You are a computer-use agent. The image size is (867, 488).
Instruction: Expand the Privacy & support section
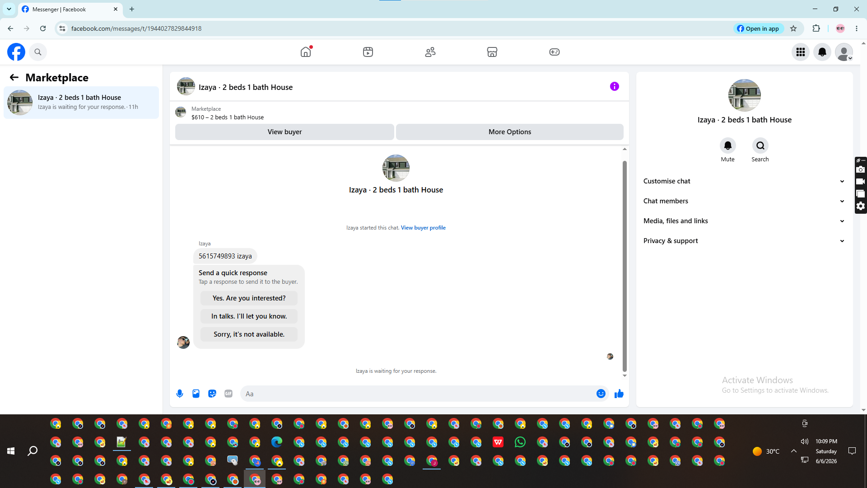tap(744, 241)
